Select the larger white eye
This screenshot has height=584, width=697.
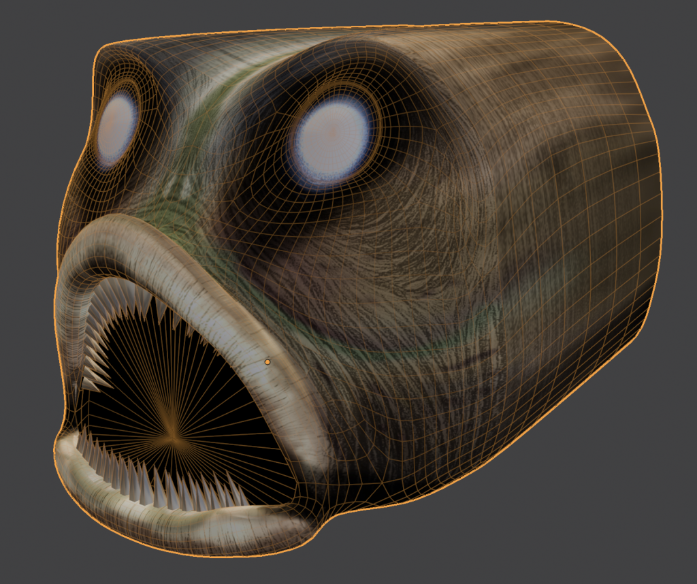pos(332,139)
